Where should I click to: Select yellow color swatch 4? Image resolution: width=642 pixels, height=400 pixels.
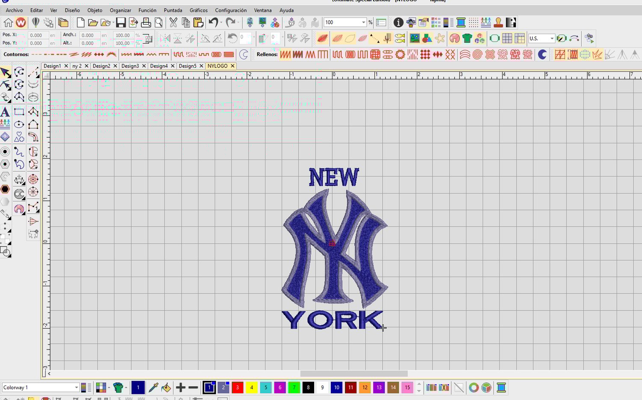click(x=252, y=388)
